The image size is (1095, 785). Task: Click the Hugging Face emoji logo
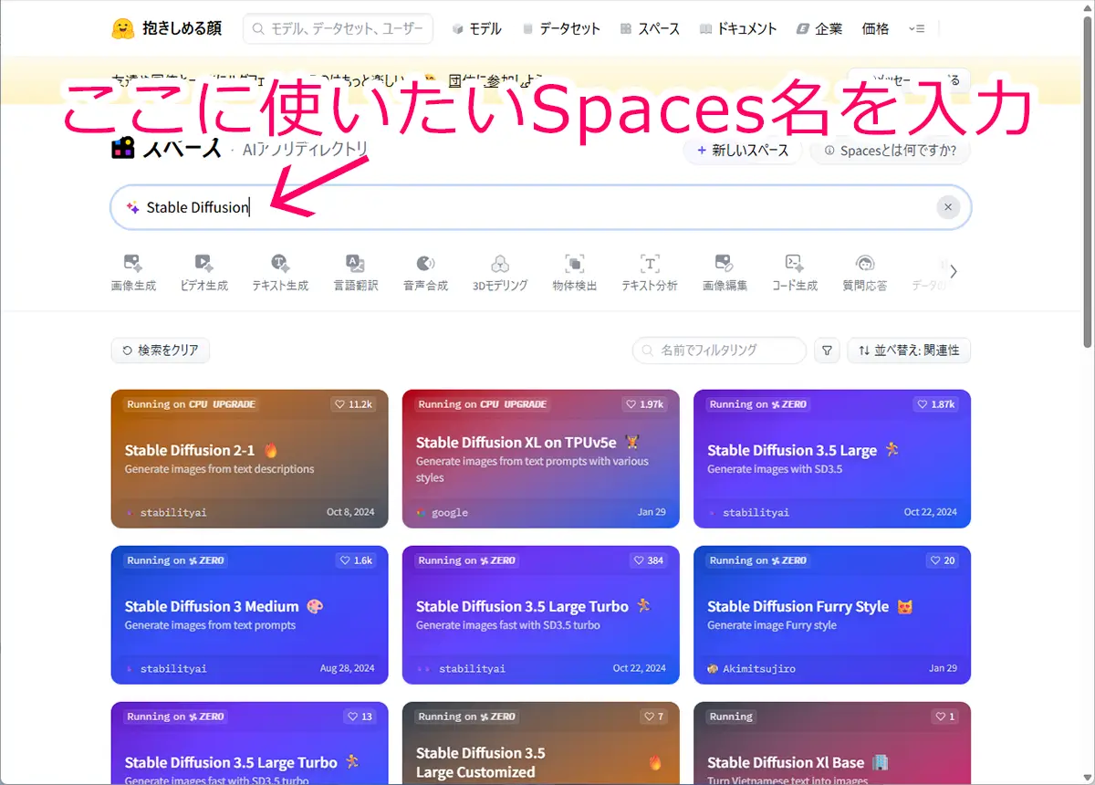123,28
